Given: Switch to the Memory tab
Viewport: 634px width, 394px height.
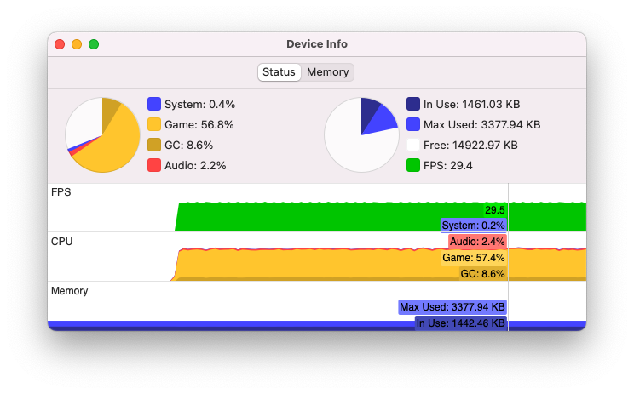Looking at the screenshot, I should [x=327, y=72].
